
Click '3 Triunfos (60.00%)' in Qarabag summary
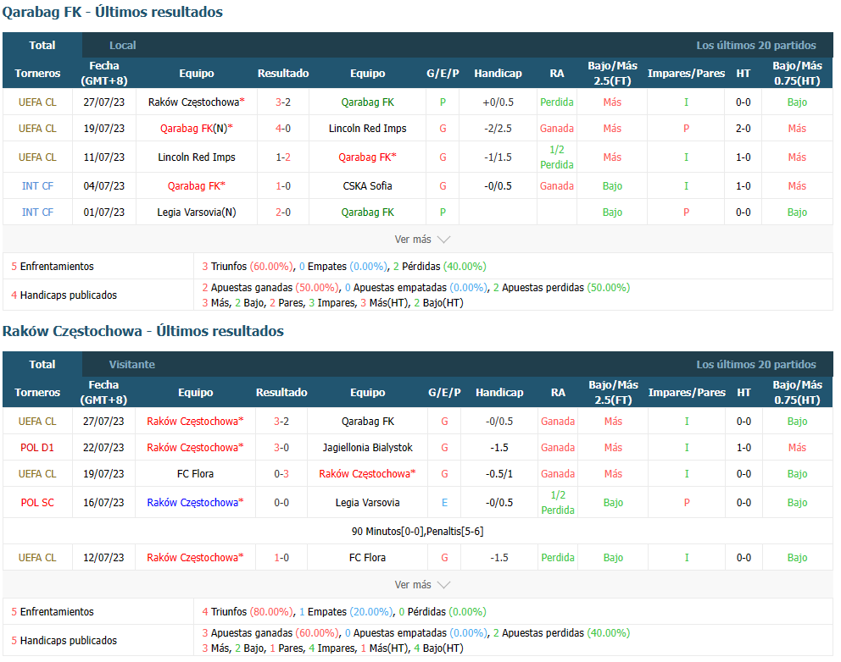click(248, 267)
